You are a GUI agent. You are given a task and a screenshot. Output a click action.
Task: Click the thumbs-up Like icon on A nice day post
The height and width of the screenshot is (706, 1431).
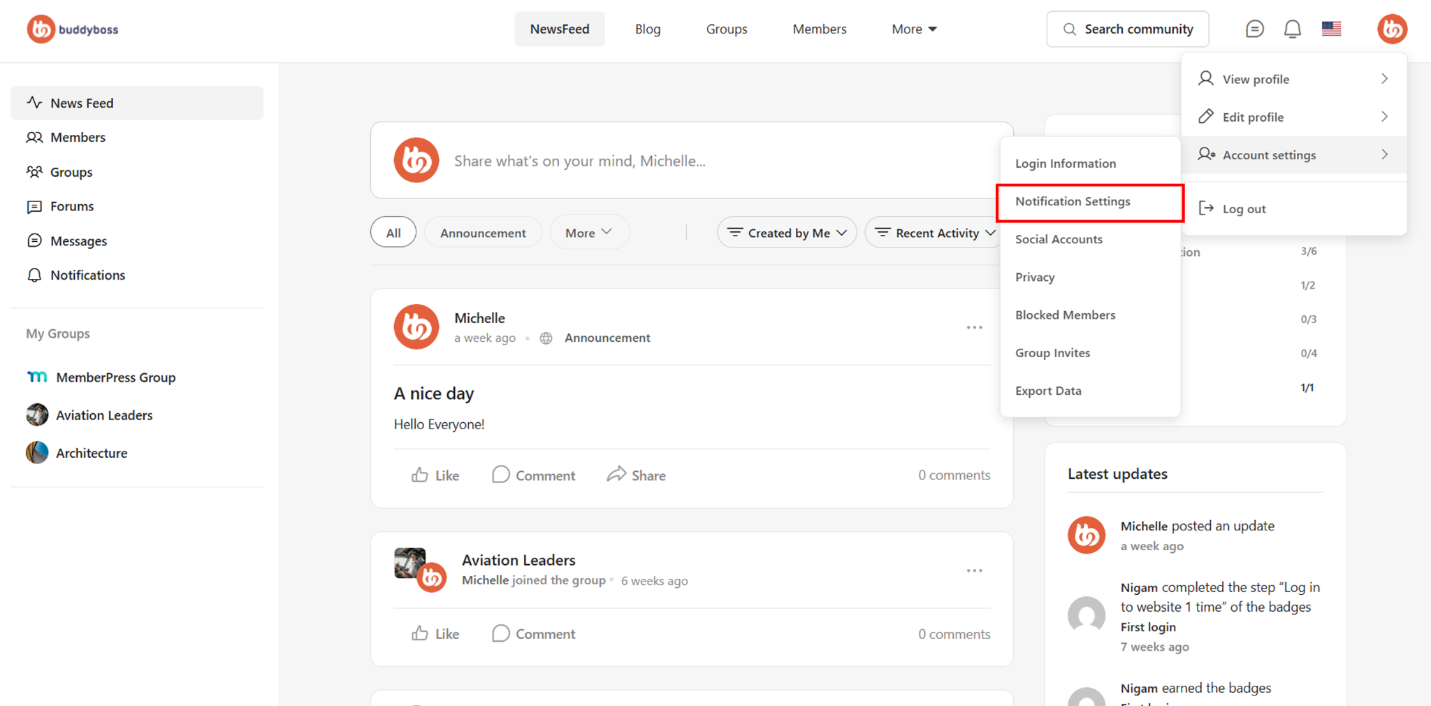click(x=419, y=475)
